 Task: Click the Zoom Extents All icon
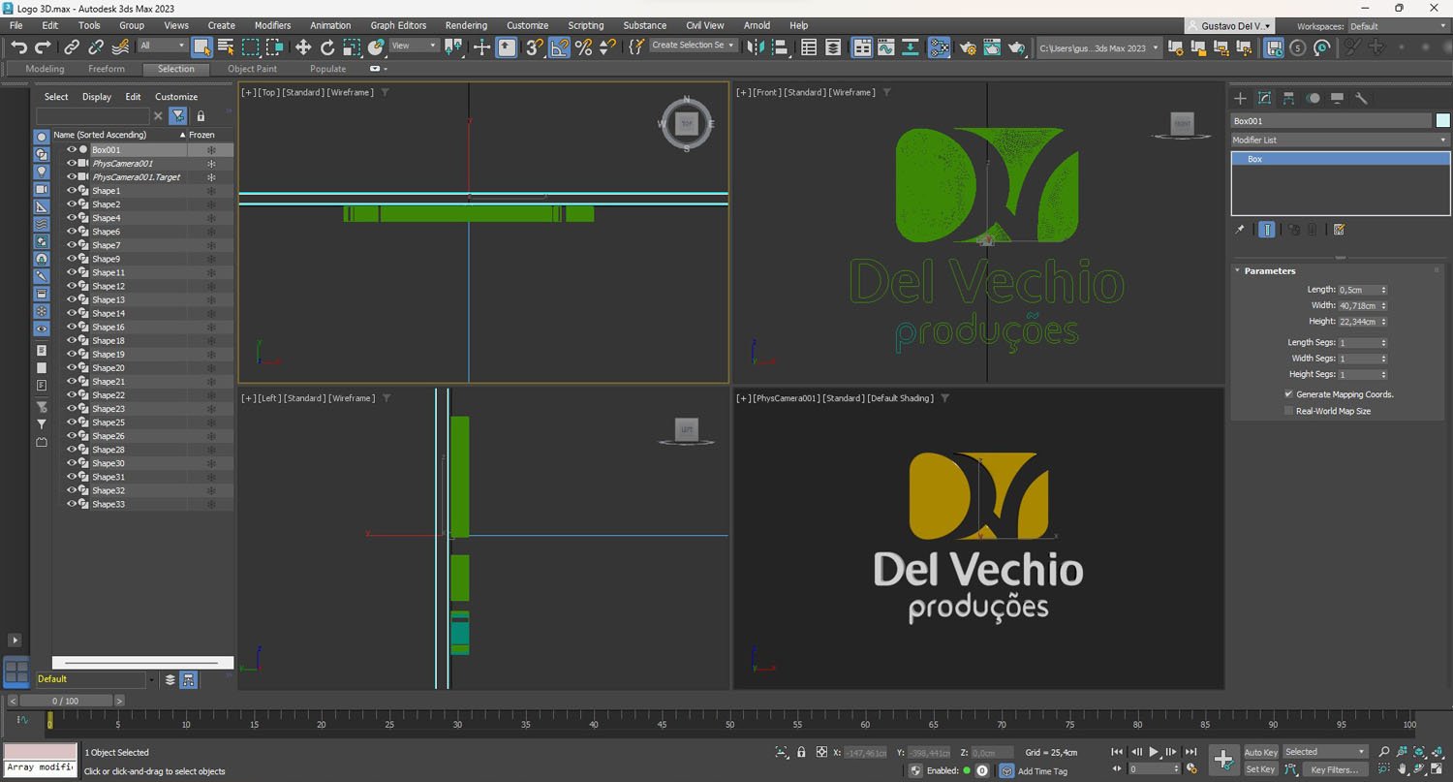[x=1437, y=752]
